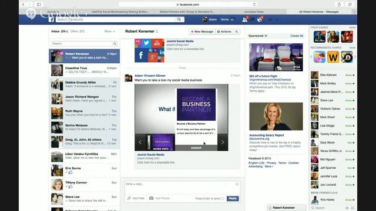Click MORE INFO in preview card
Screen dimensions: 376x211
[160, 149]
